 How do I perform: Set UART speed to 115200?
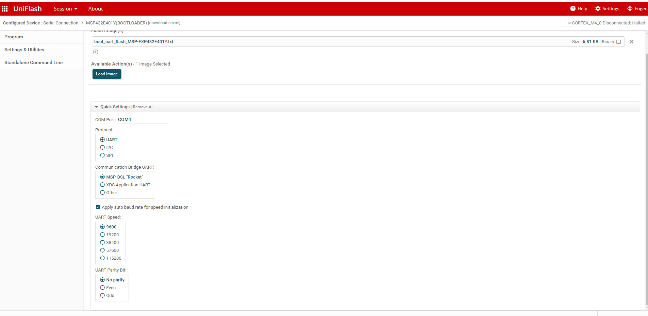102,258
